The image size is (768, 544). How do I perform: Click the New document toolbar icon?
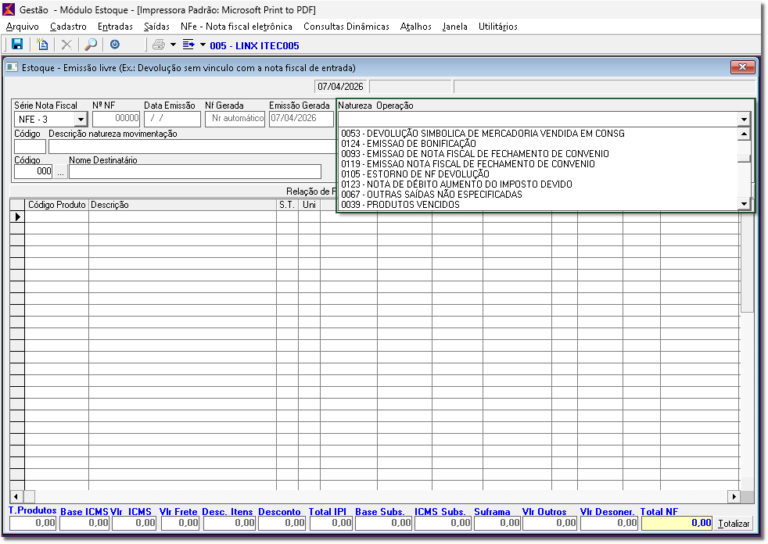click(x=43, y=45)
